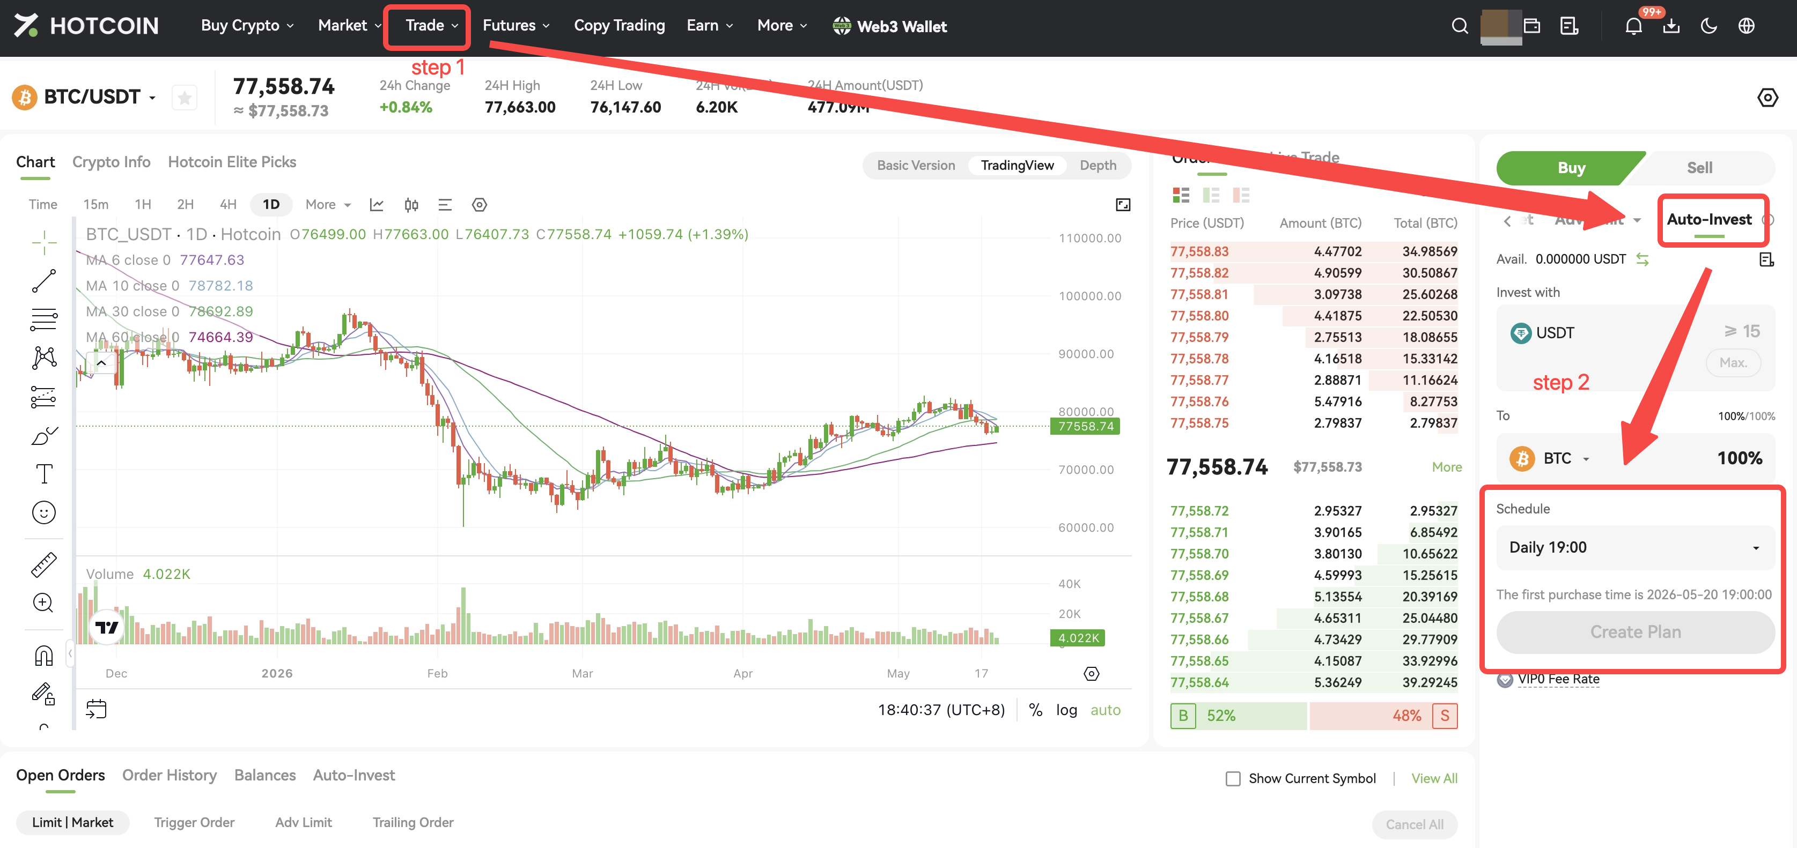Open the Order History tab
The height and width of the screenshot is (848, 1797).
[170, 776]
